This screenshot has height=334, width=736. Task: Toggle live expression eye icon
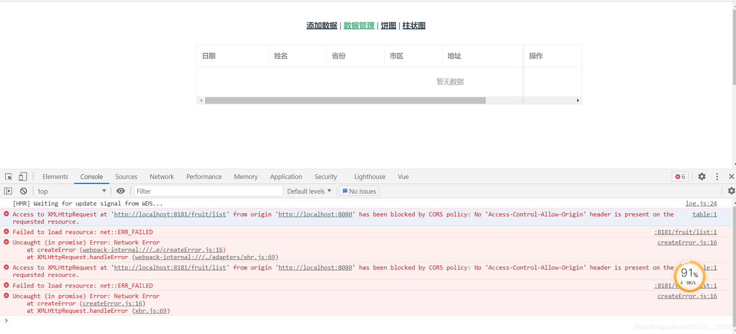(121, 191)
